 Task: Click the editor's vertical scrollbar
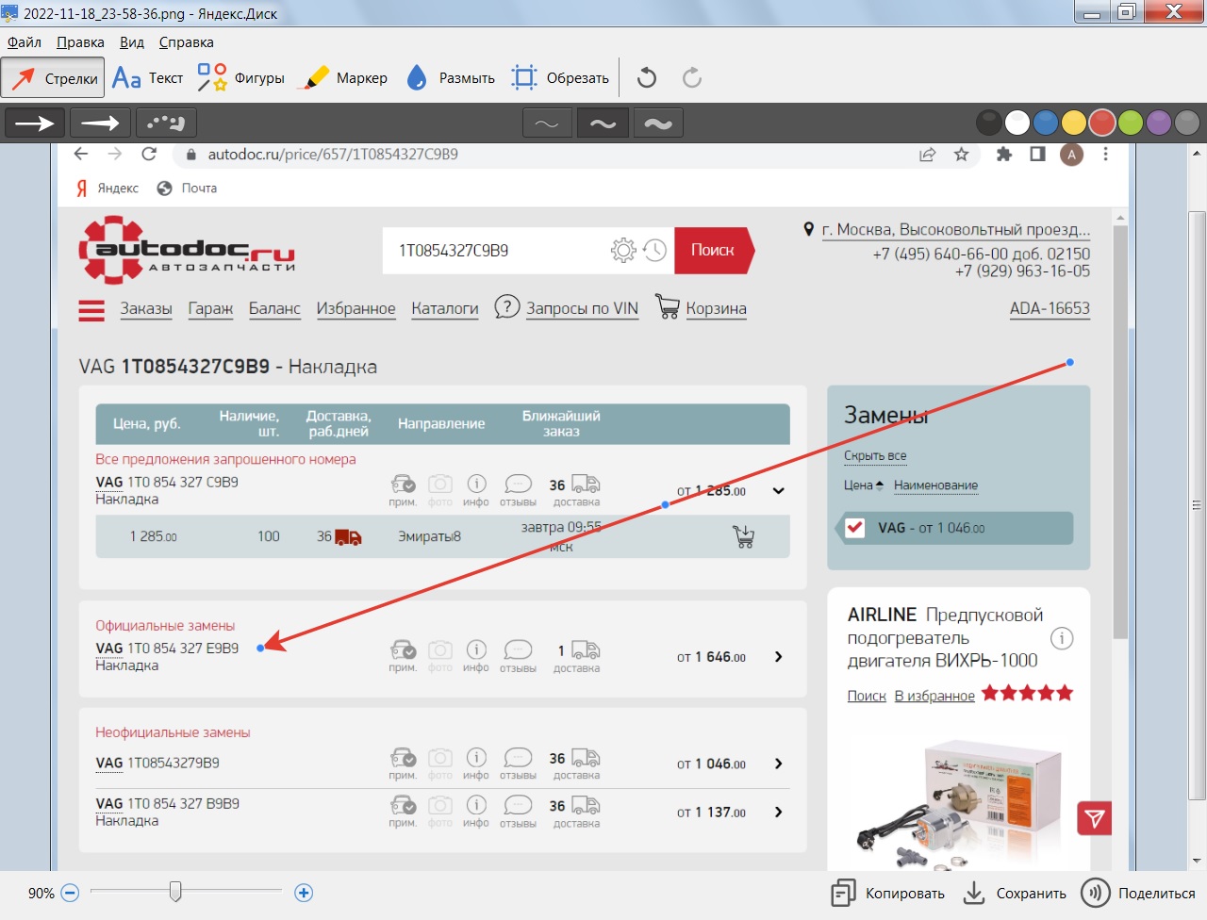[1197, 504]
